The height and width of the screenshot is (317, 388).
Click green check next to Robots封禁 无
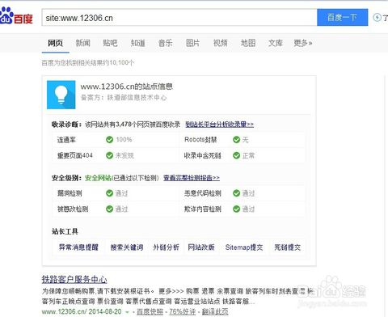pos(236,140)
